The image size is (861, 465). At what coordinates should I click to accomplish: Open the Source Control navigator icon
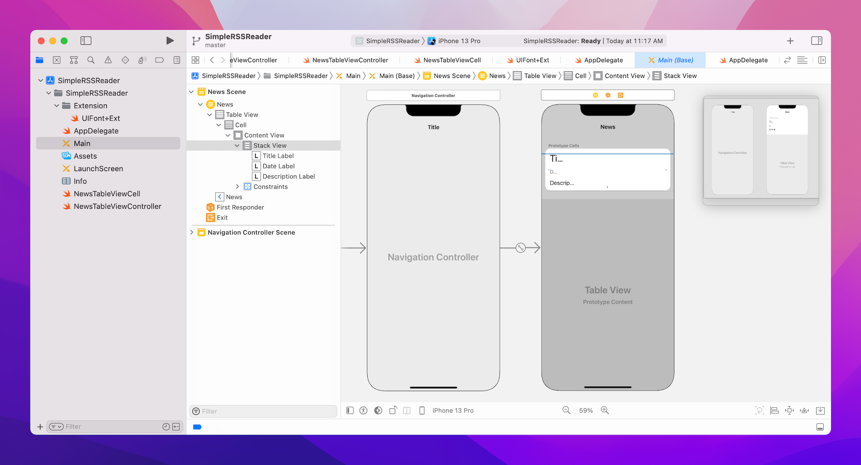(x=57, y=60)
